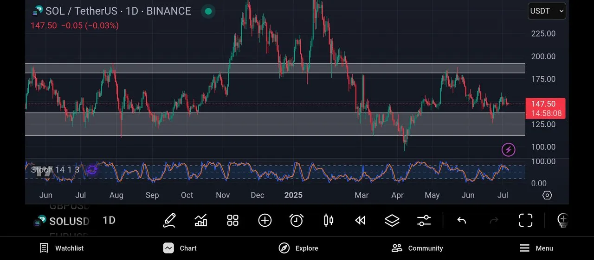Switch to the Chart tab
594x260 pixels.
(180, 248)
